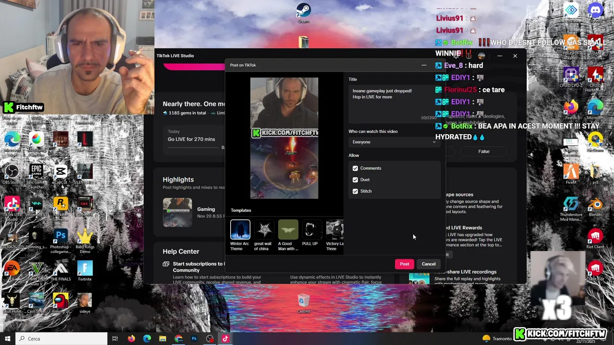Open CloverPit desktop shortcut

85,207
